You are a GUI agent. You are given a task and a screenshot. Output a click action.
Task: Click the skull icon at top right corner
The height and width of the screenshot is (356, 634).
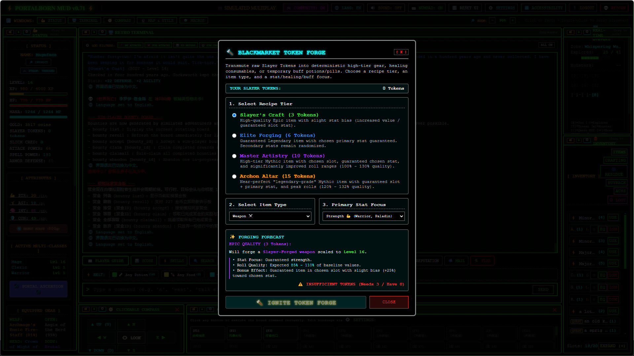(606, 8)
